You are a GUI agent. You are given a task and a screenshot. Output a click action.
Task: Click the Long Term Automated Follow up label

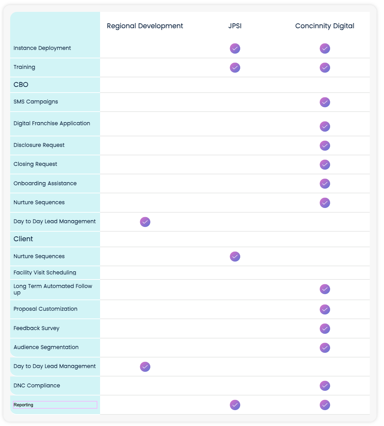pos(53,289)
